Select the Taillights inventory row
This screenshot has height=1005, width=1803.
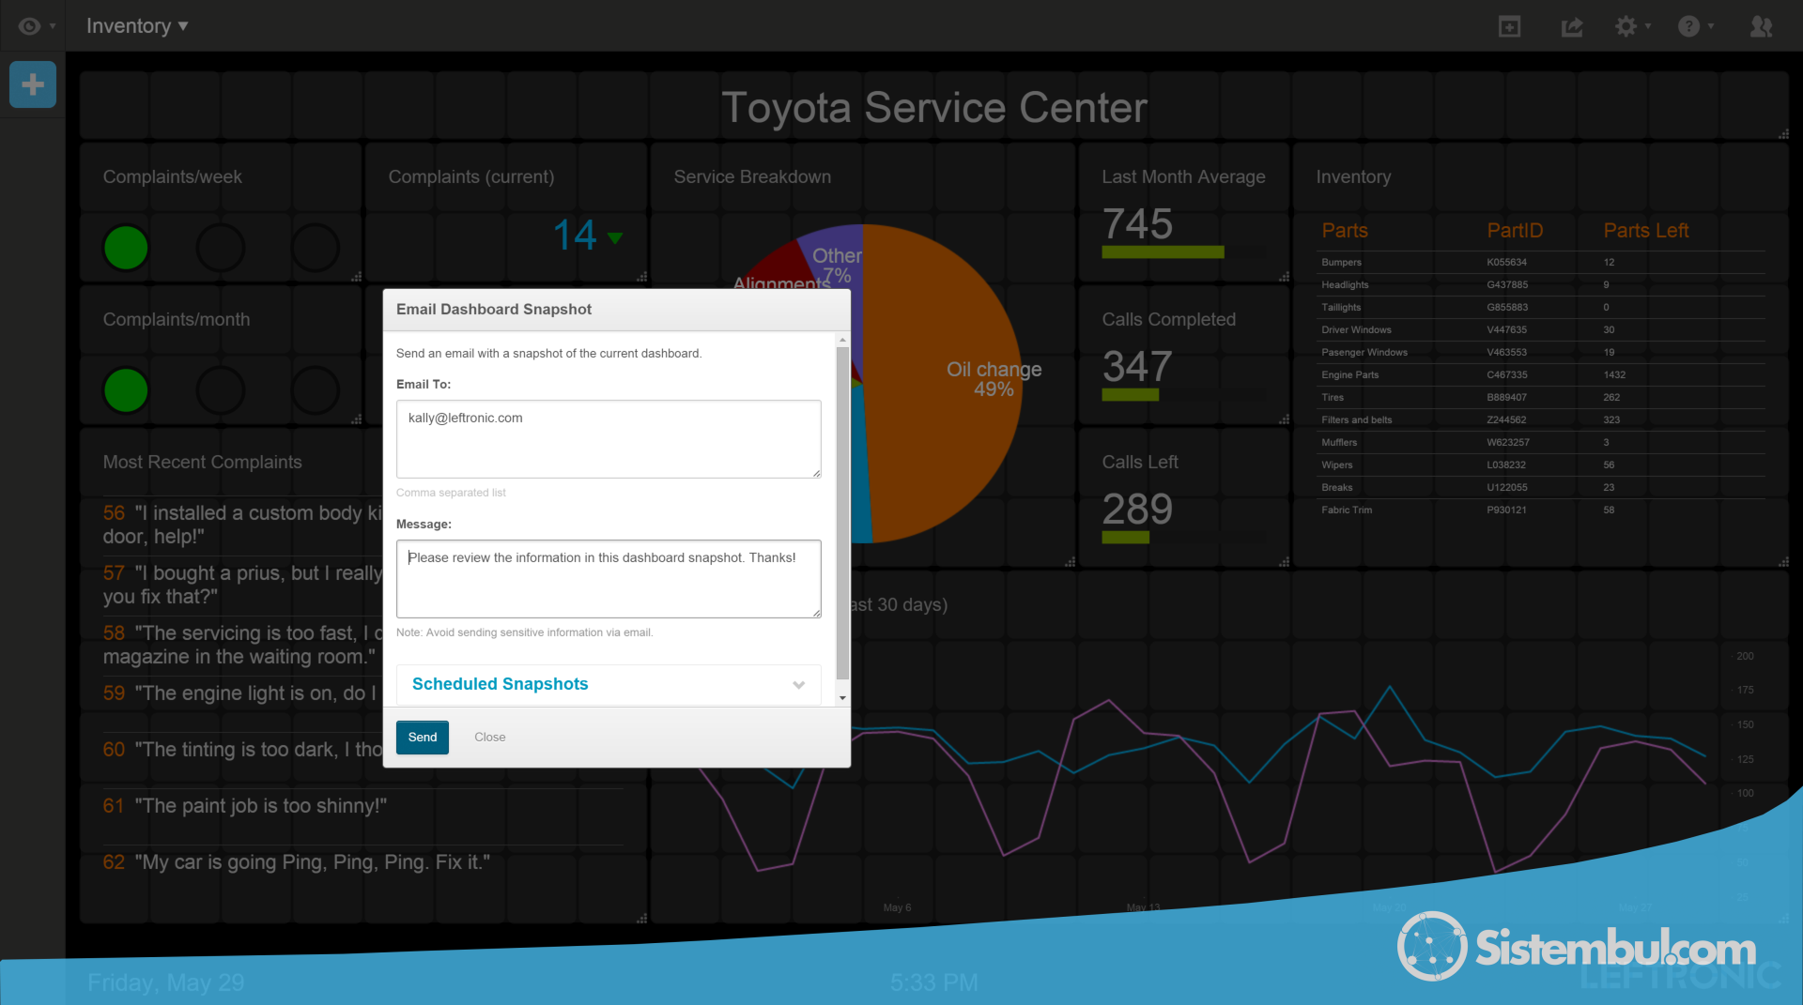pos(1541,308)
